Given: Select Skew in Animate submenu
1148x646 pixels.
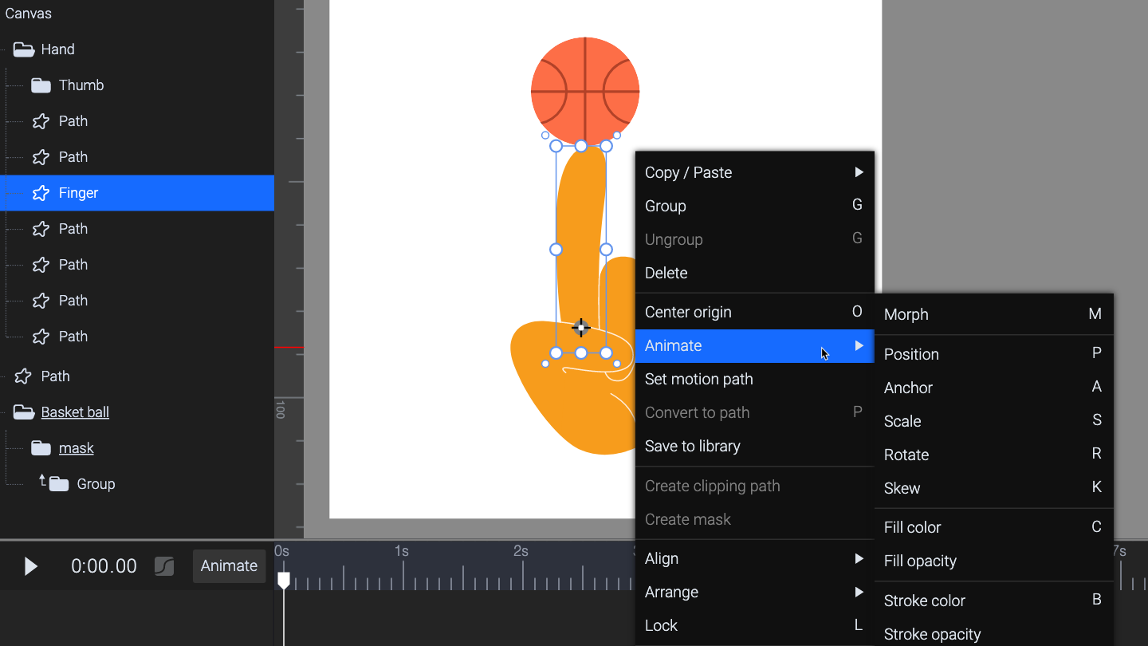Looking at the screenshot, I should click(993, 488).
